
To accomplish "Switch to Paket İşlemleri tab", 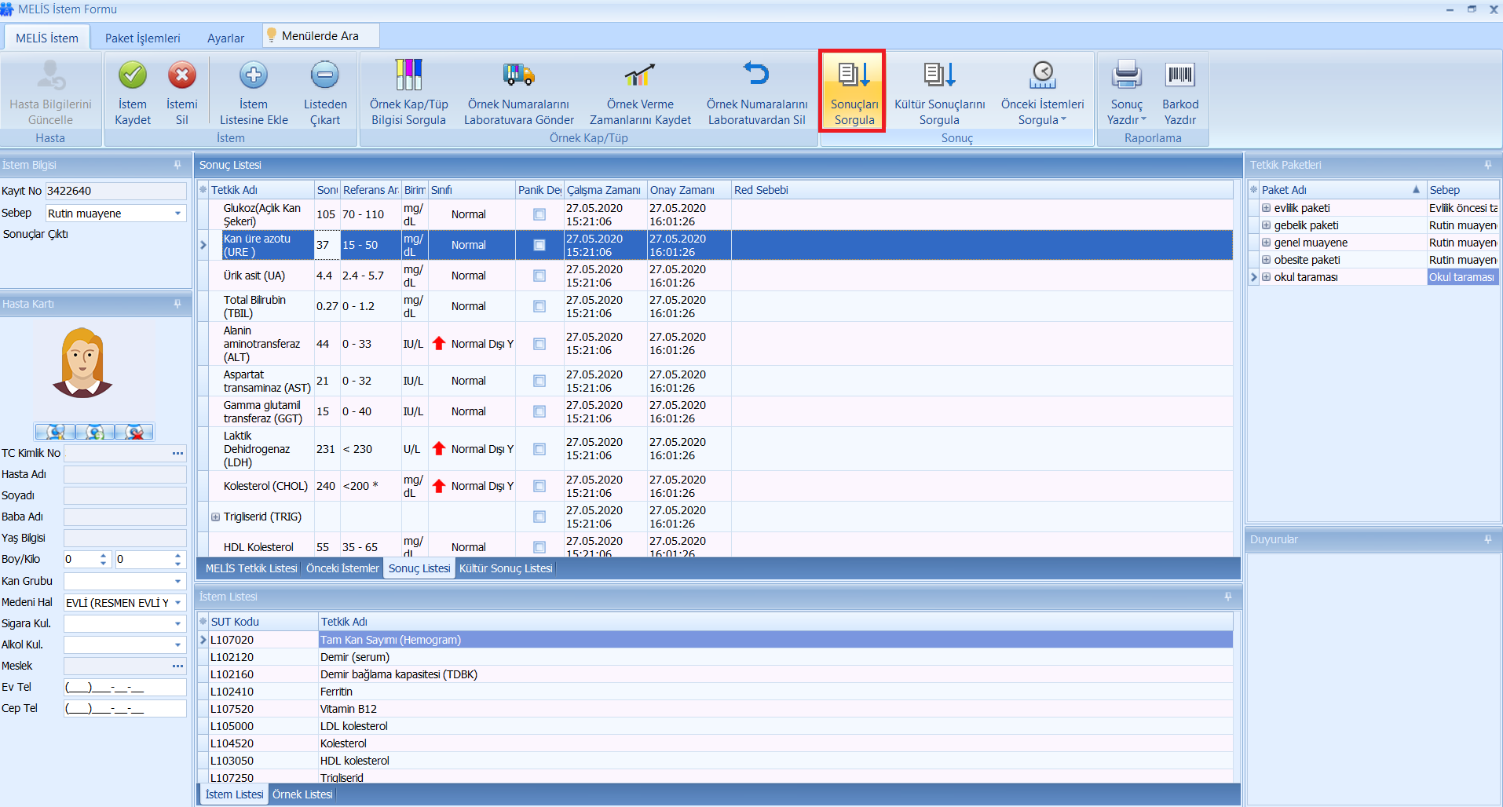I will point(143,38).
